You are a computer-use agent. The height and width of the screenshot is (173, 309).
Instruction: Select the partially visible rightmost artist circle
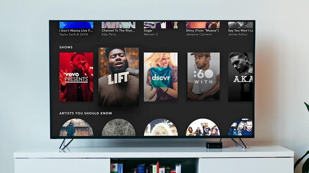[x=241, y=128]
